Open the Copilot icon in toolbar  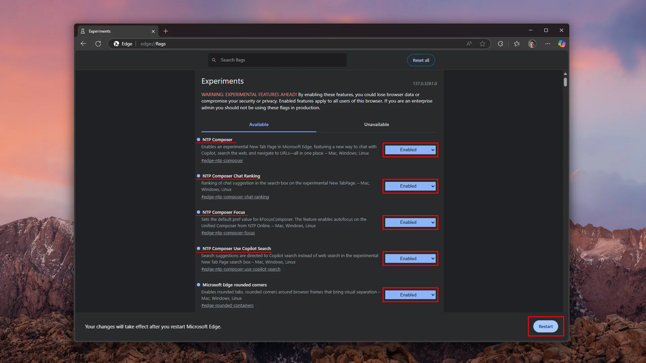[x=562, y=44]
